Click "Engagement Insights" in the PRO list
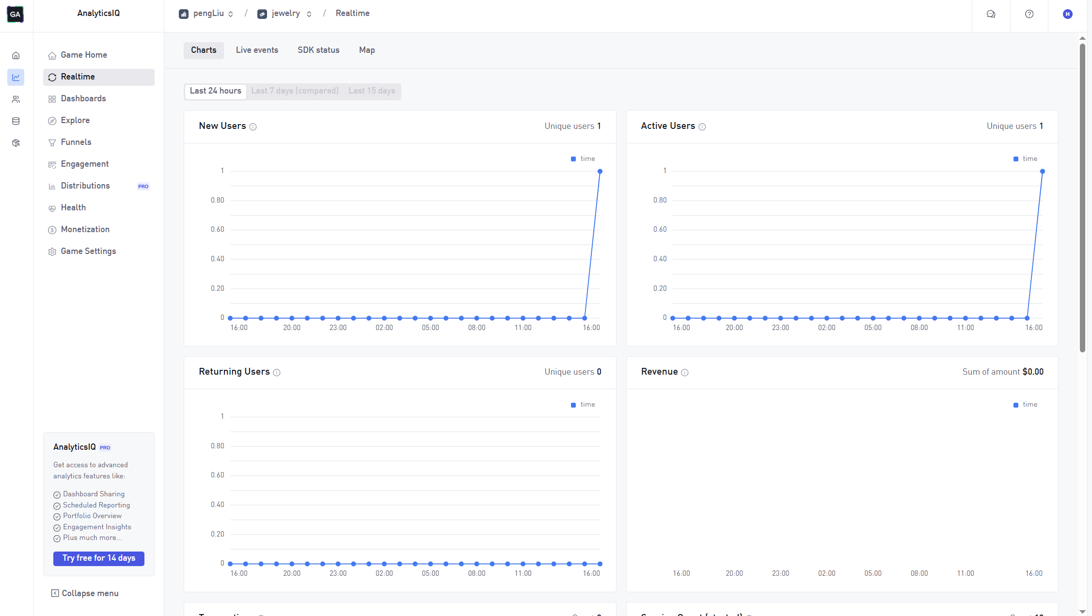The width and height of the screenshot is (1092, 616). 97,527
